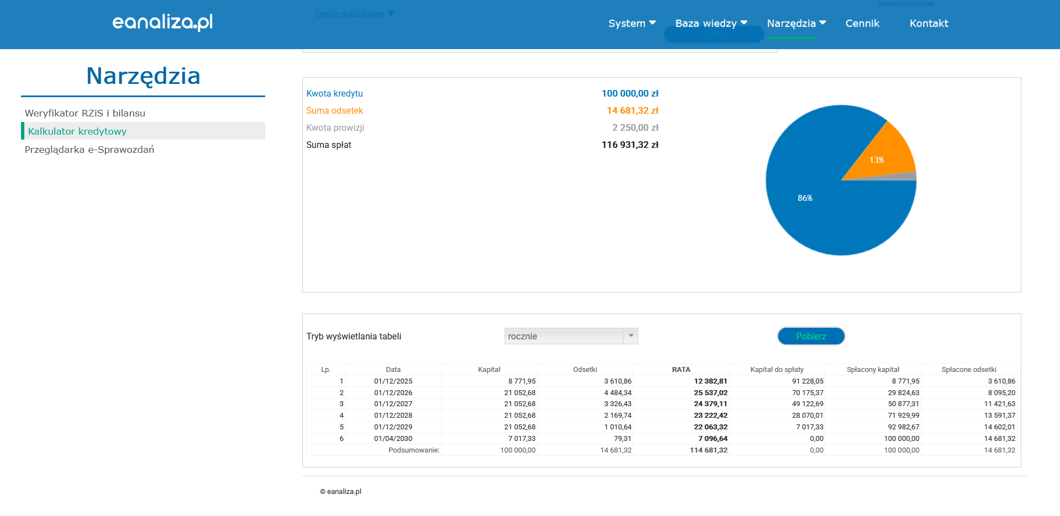
Task: Open the System menu
Action: [x=632, y=23]
